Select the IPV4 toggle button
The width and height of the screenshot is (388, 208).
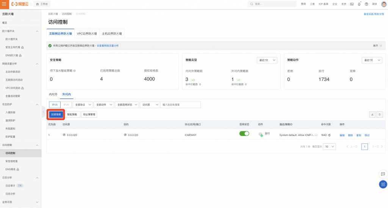click(x=55, y=105)
